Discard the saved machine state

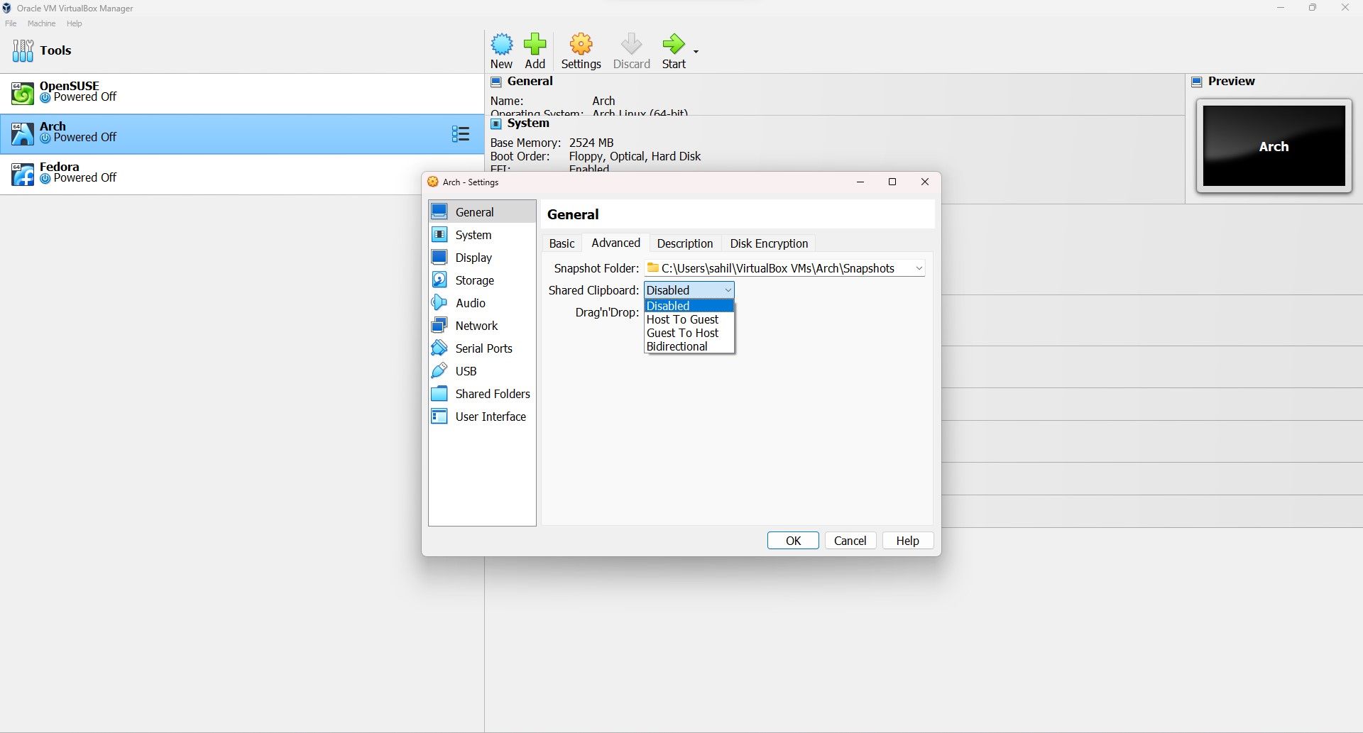(x=631, y=50)
